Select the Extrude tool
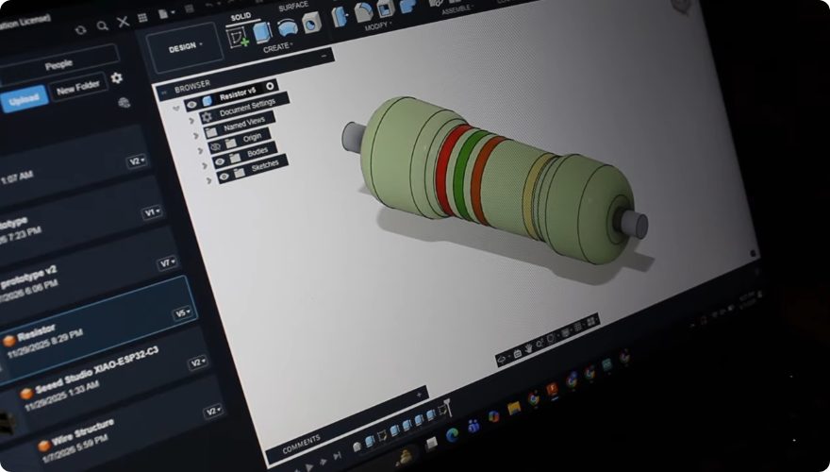Image resolution: width=830 pixels, height=472 pixels. [262, 32]
